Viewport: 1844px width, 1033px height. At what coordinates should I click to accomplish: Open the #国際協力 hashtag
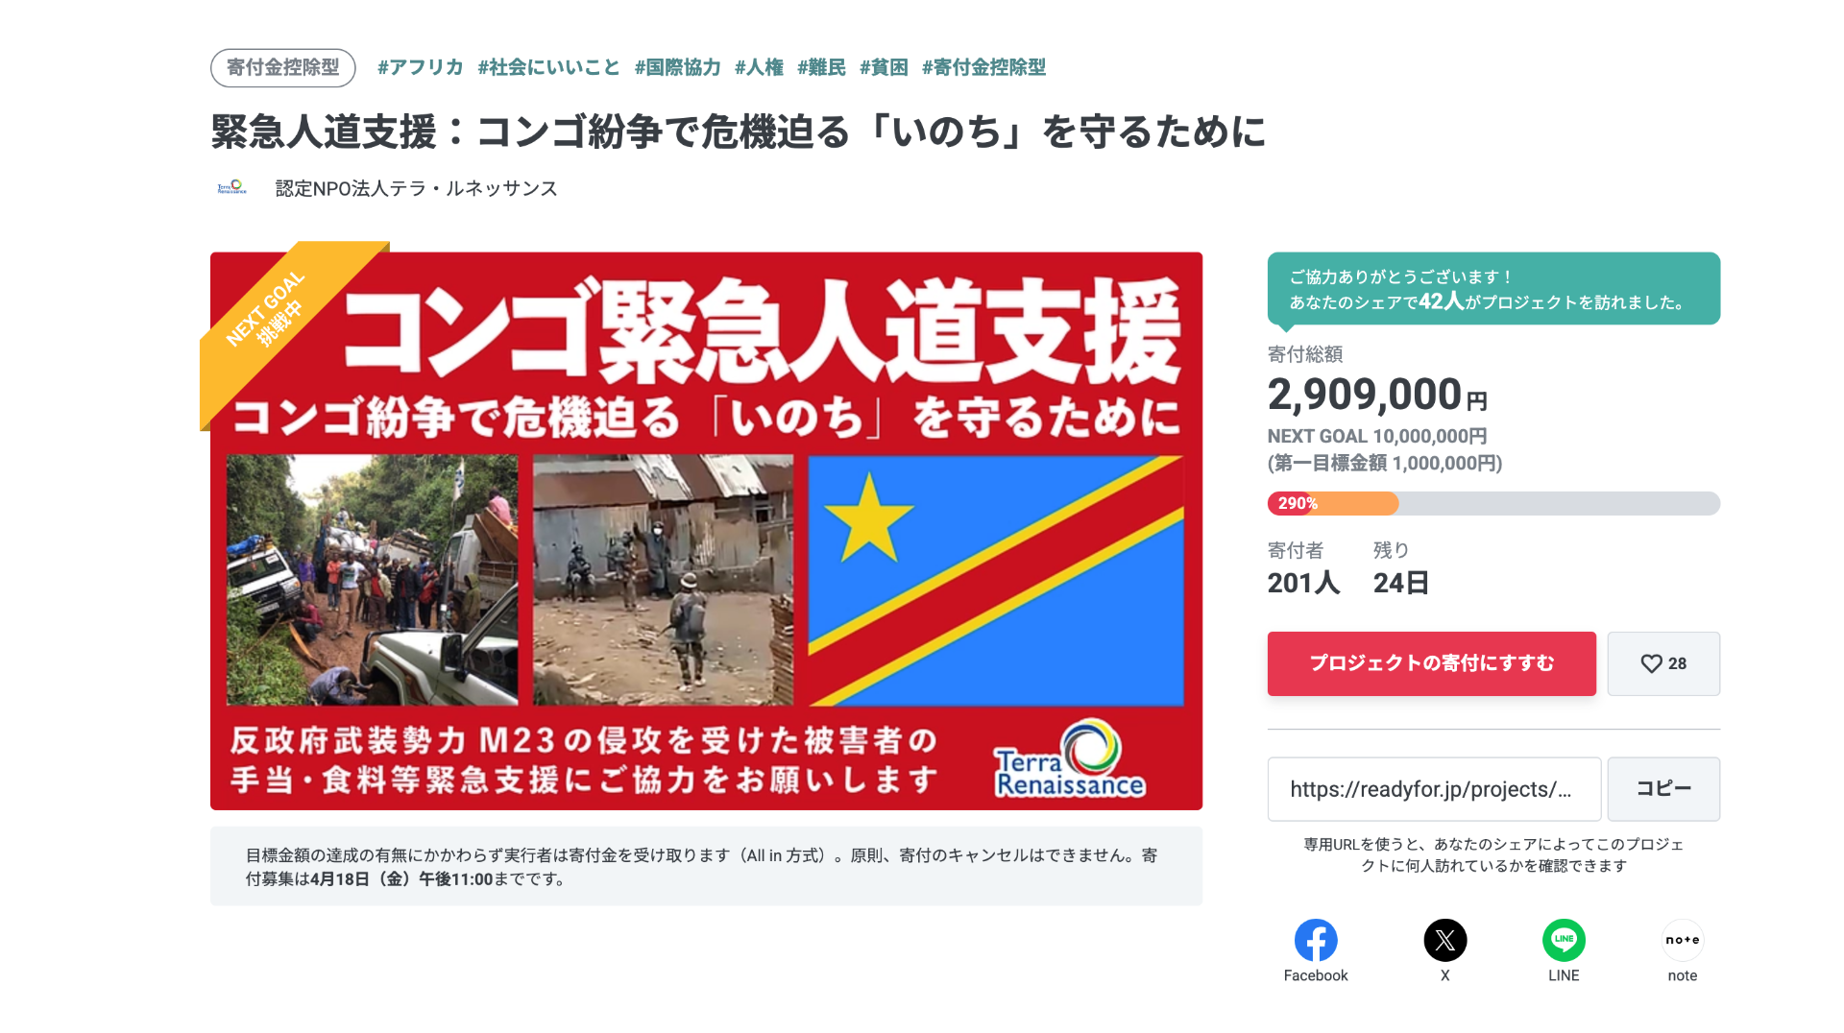point(677,67)
